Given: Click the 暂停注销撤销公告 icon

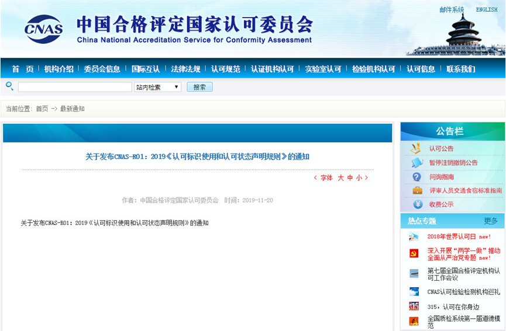Looking at the screenshot, I should pos(416,162).
